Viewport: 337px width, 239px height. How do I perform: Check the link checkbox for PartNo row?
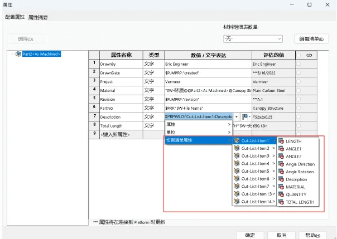coord(299,108)
